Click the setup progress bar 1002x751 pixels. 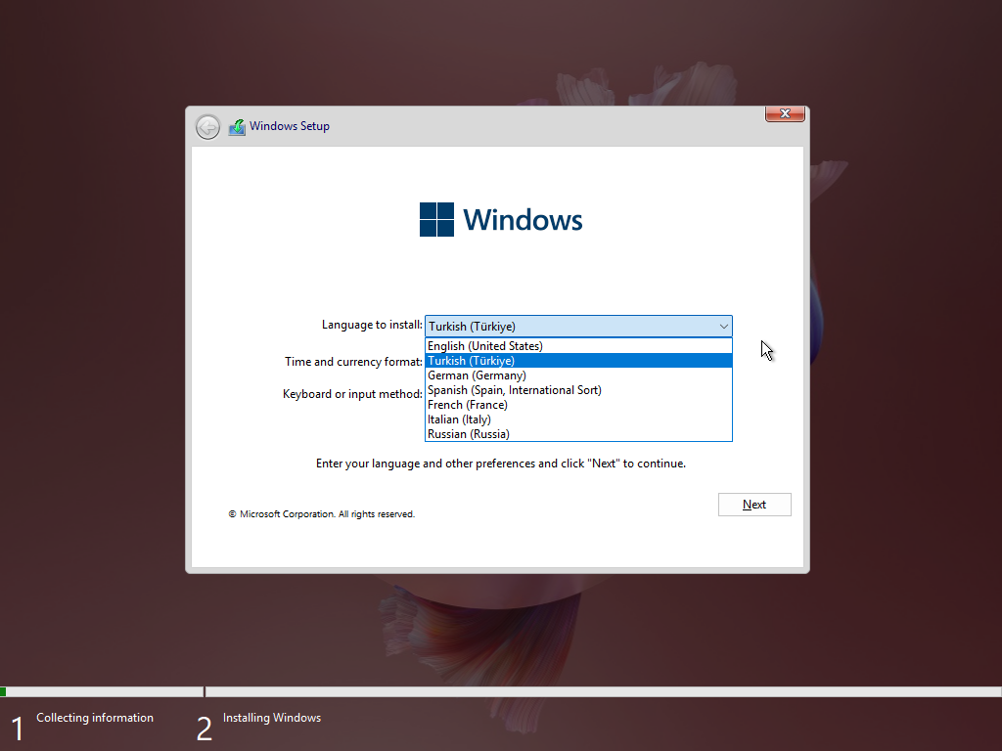[x=501, y=691]
